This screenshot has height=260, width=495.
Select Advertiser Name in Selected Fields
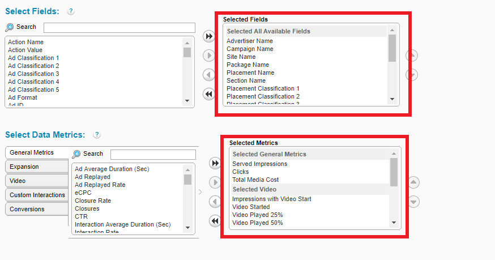tap(249, 41)
